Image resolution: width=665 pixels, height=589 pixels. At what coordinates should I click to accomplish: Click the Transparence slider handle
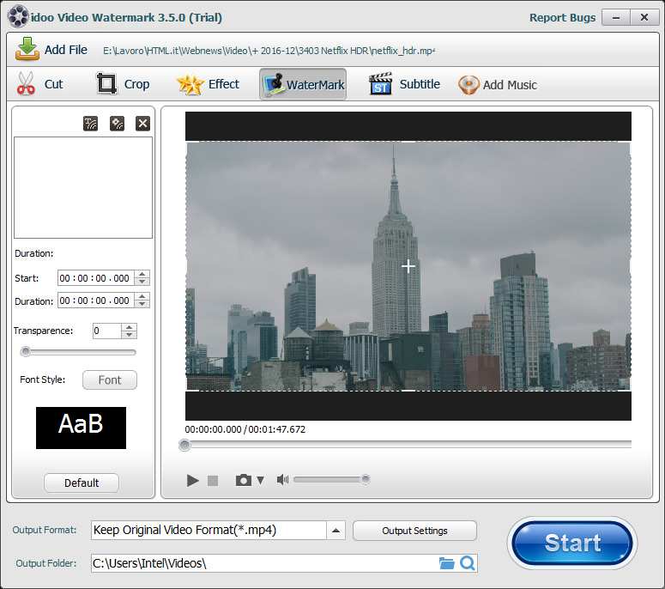[x=26, y=351]
